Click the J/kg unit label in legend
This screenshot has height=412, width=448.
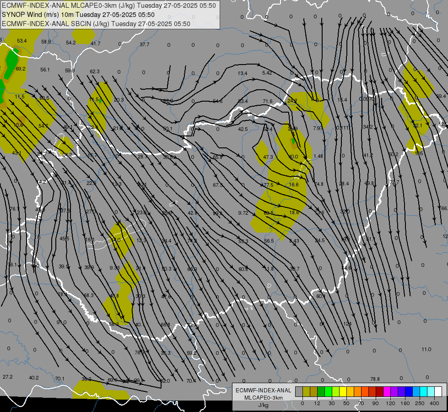[263, 405]
